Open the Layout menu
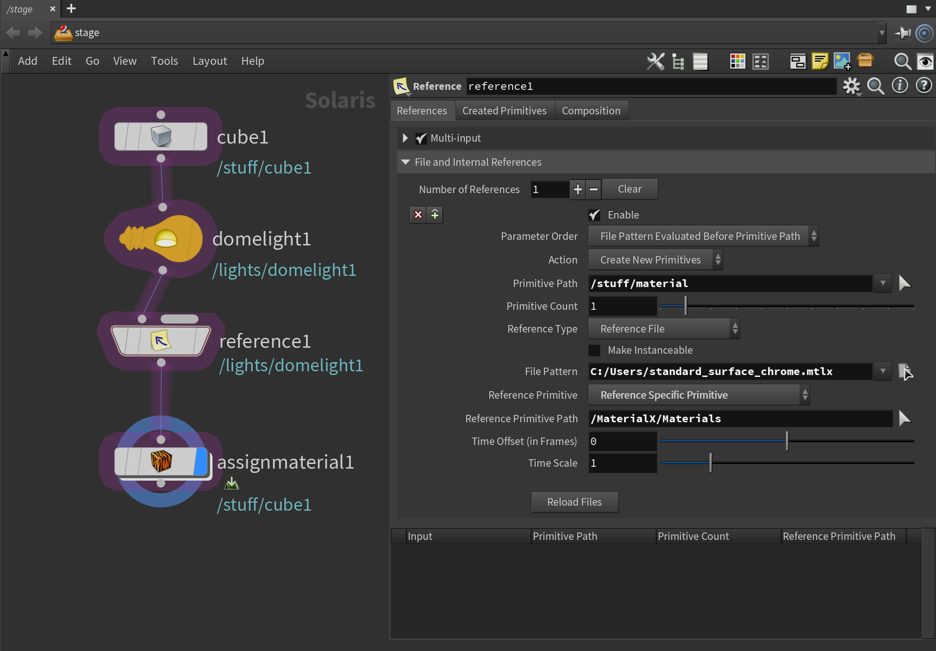The image size is (936, 651). tap(210, 61)
